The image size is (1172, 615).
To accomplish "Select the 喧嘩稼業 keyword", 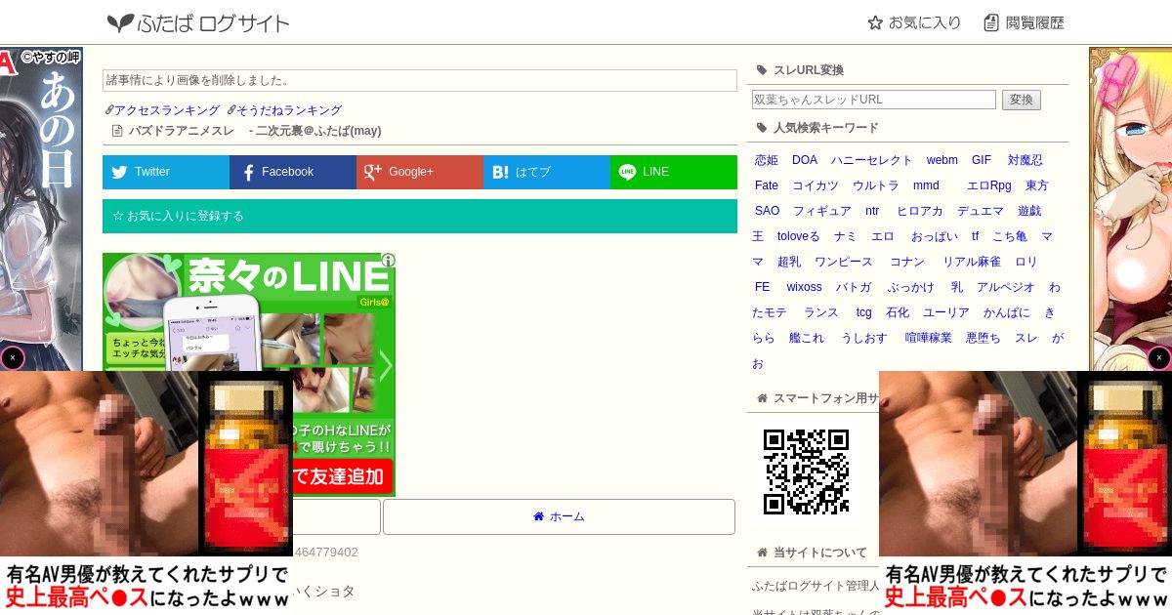I will point(929,338).
